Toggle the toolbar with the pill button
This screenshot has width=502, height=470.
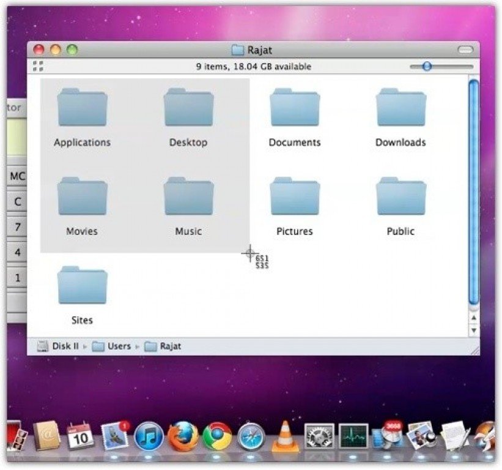click(465, 50)
